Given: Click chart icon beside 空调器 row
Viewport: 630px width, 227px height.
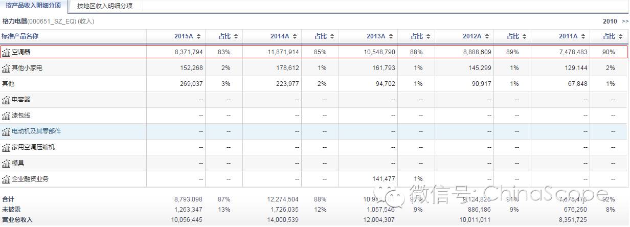Looking at the screenshot, I should click(6, 52).
